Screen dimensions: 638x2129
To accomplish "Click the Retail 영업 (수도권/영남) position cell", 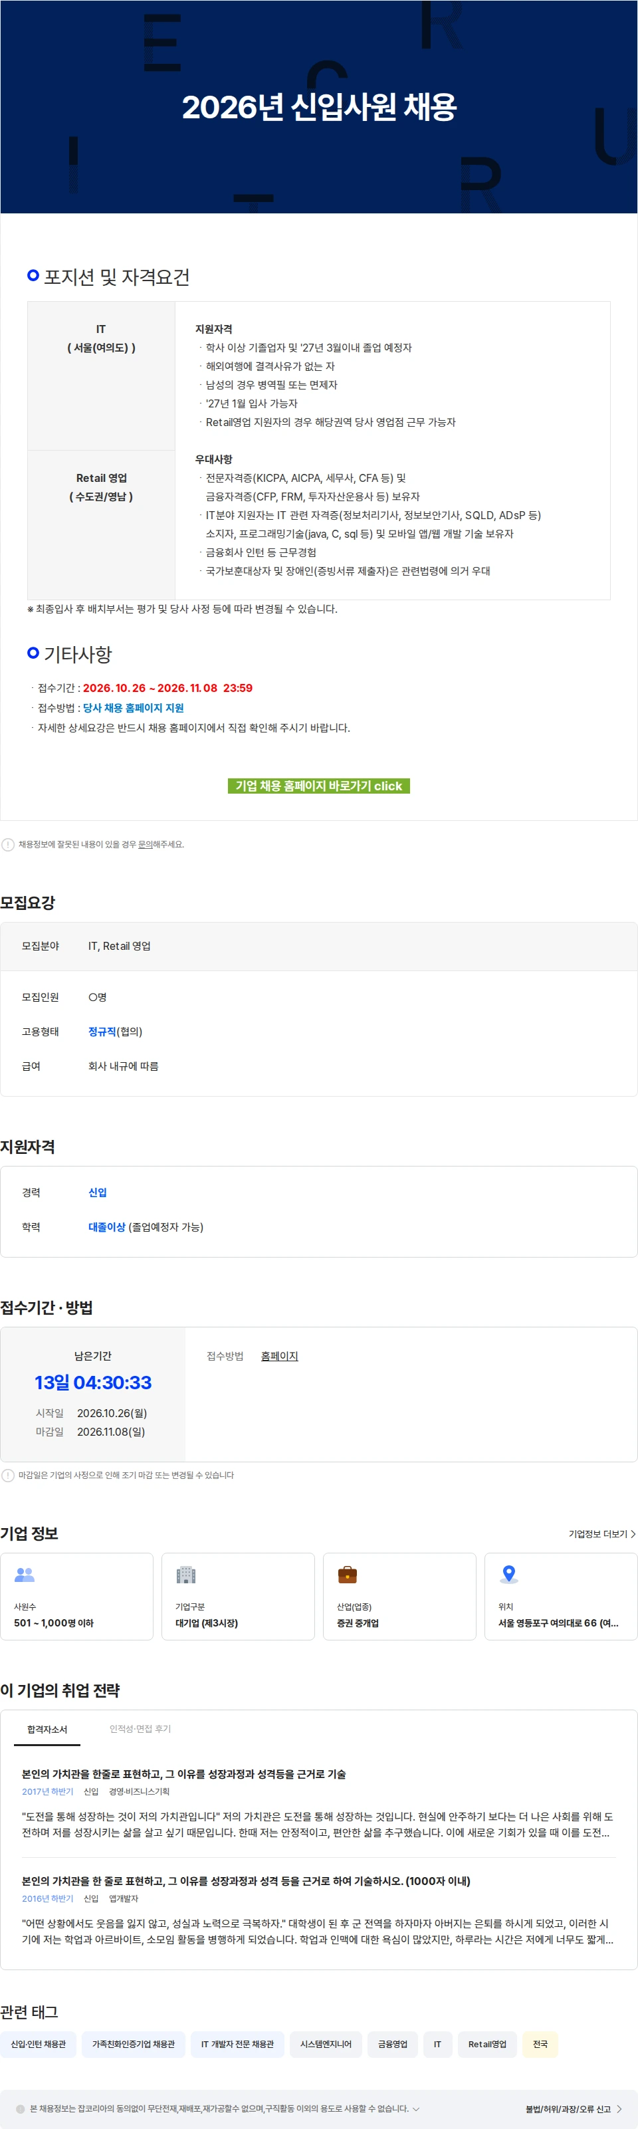I will [102, 524].
